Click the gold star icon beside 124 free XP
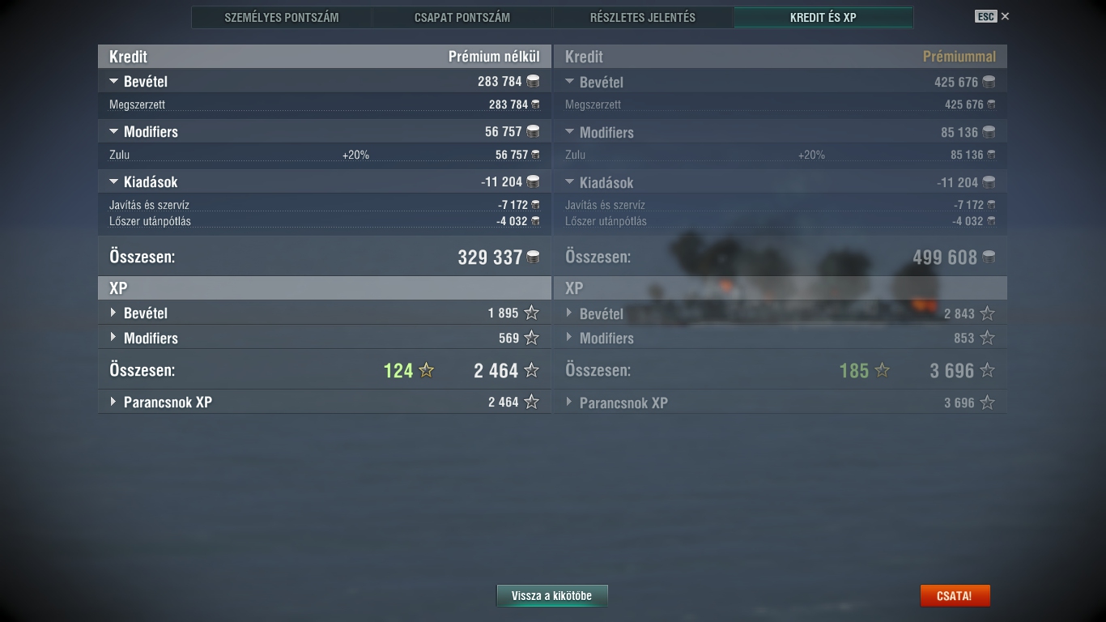Image resolution: width=1106 pixels, height=622 pixels. 426,370
